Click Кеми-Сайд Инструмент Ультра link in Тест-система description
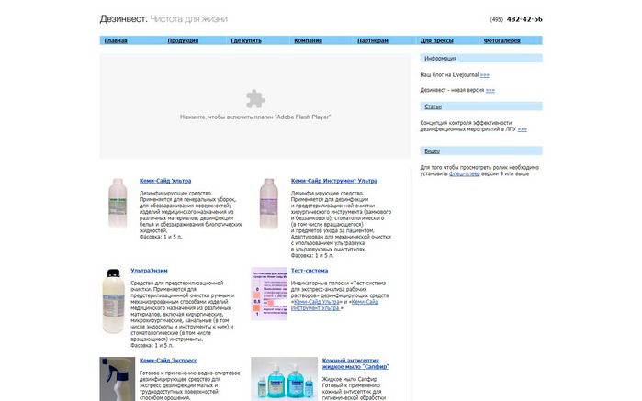The width and height of the screenshot is (642, 401). tap(334, 305)
